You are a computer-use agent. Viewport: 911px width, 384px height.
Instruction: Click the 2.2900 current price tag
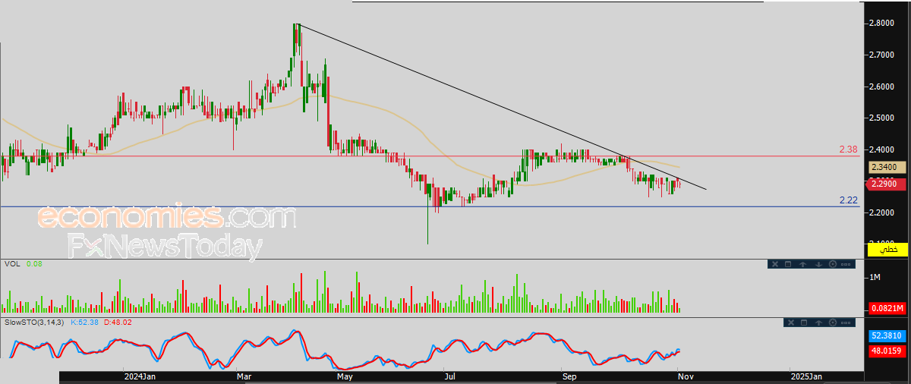887,184
